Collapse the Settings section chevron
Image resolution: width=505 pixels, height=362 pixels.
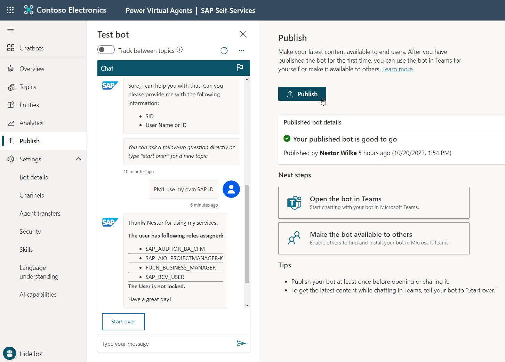click(79, 159)
